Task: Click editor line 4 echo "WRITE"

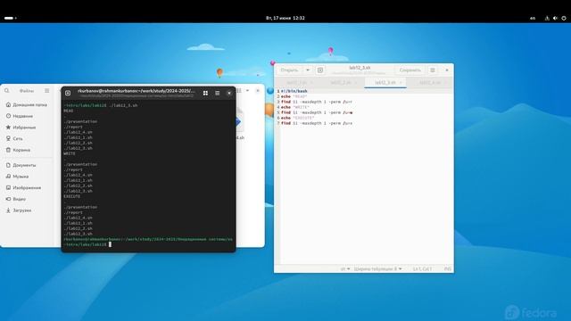Action: tap(295, 107)
